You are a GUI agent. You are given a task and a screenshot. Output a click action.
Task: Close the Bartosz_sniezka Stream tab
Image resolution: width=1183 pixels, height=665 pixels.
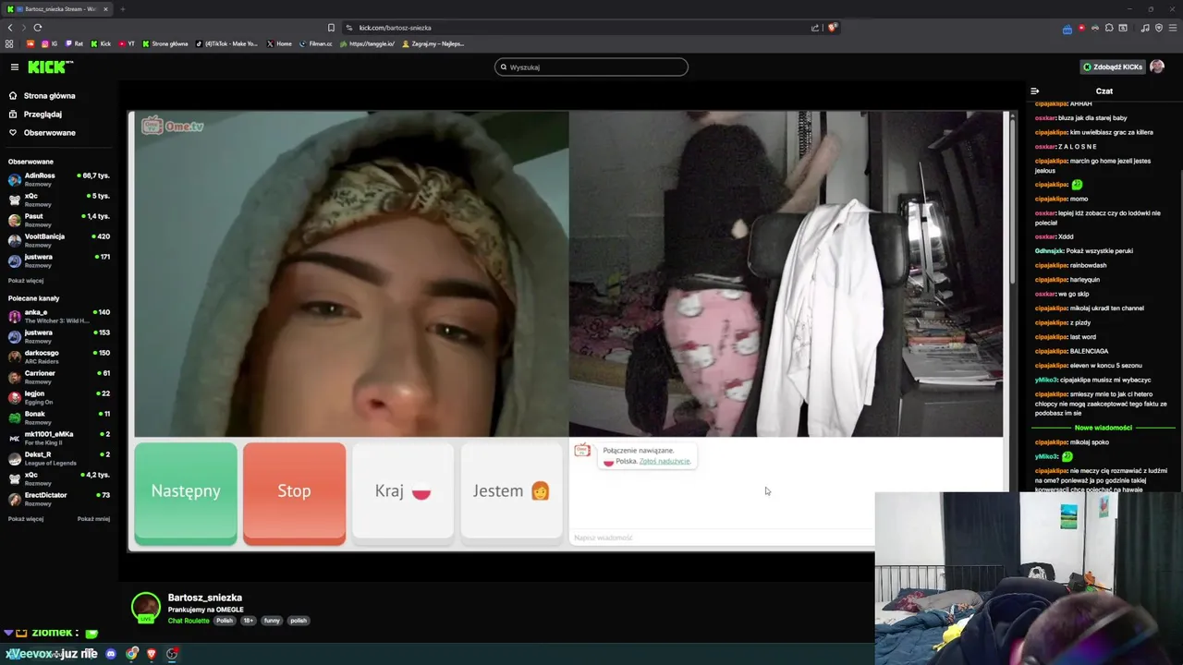105,9
